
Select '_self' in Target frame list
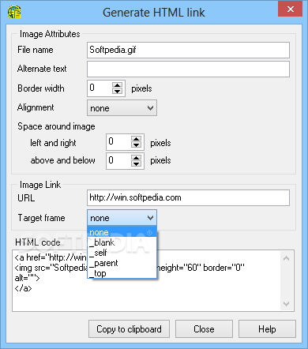(x=122, y=253)
